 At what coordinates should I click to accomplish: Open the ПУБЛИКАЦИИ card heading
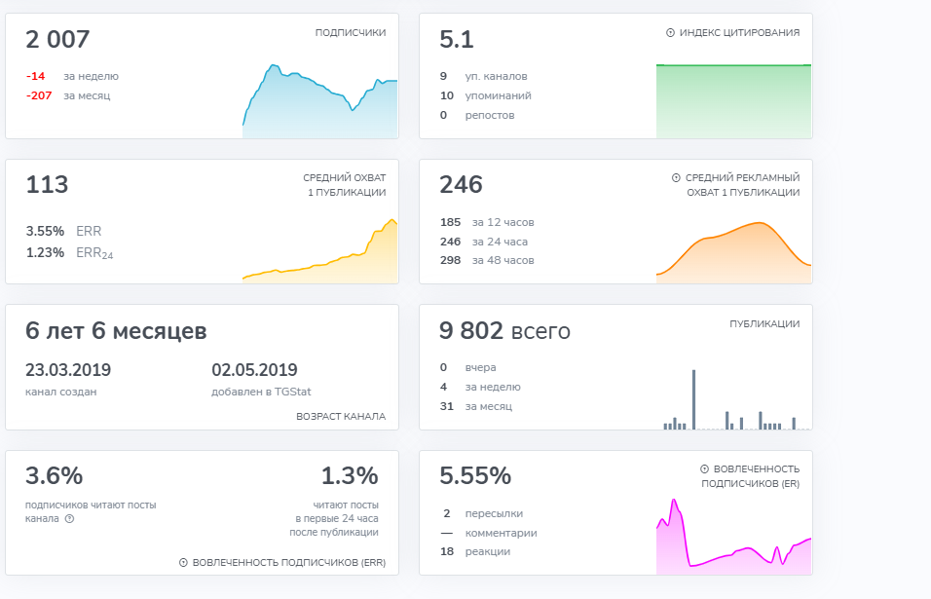pos(764,323)
